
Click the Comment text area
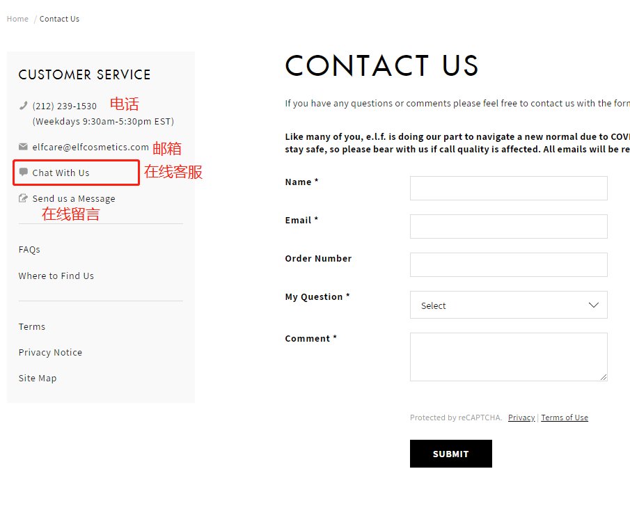point(508,356)
